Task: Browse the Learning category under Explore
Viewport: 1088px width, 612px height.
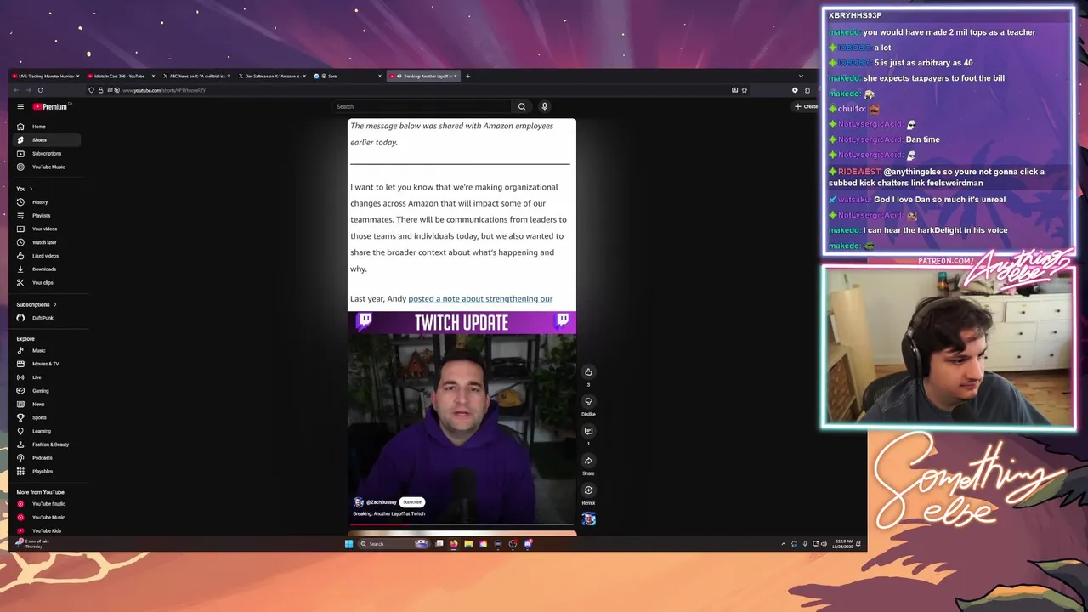Action: point(47,431)
